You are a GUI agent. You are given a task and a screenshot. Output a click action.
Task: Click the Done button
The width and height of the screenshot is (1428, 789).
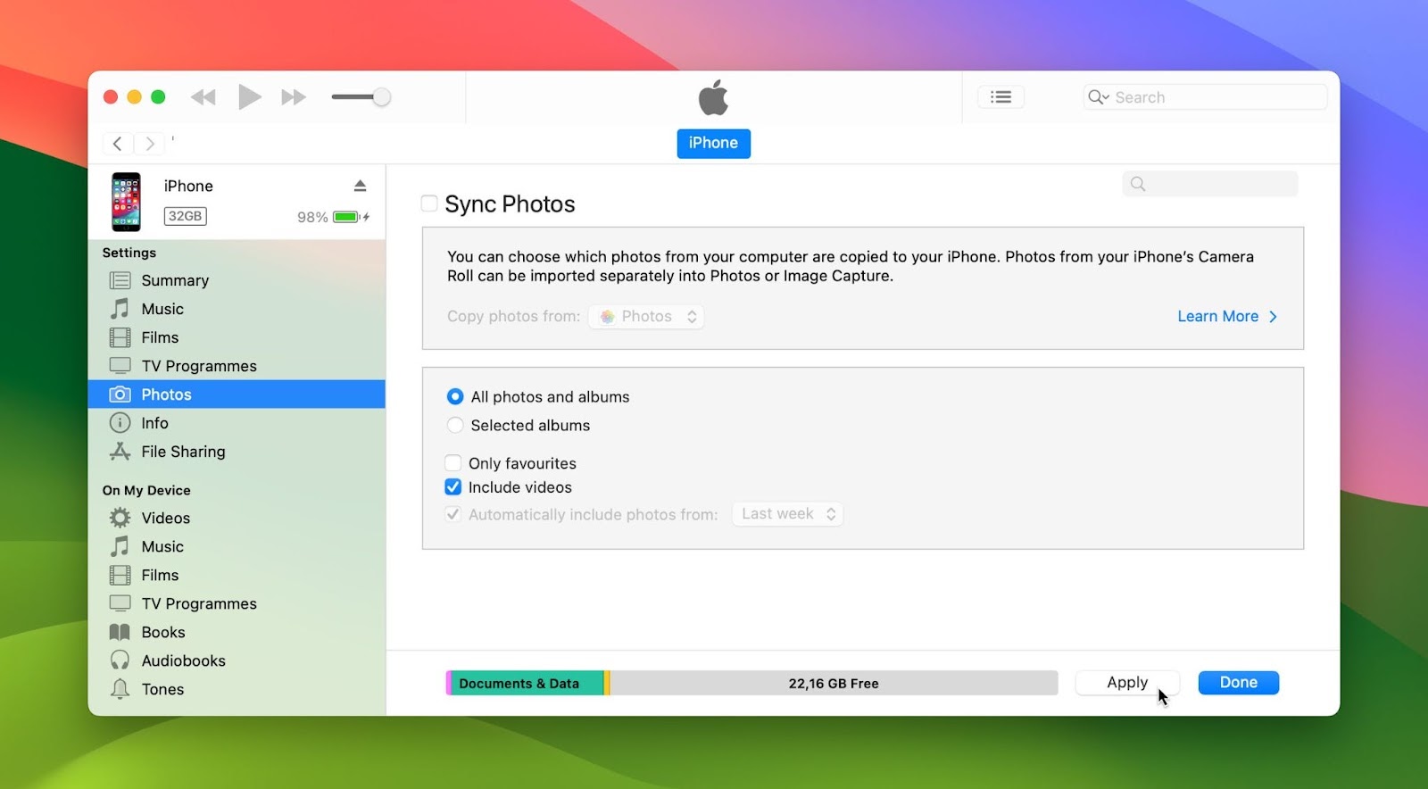click(1238, 683)
